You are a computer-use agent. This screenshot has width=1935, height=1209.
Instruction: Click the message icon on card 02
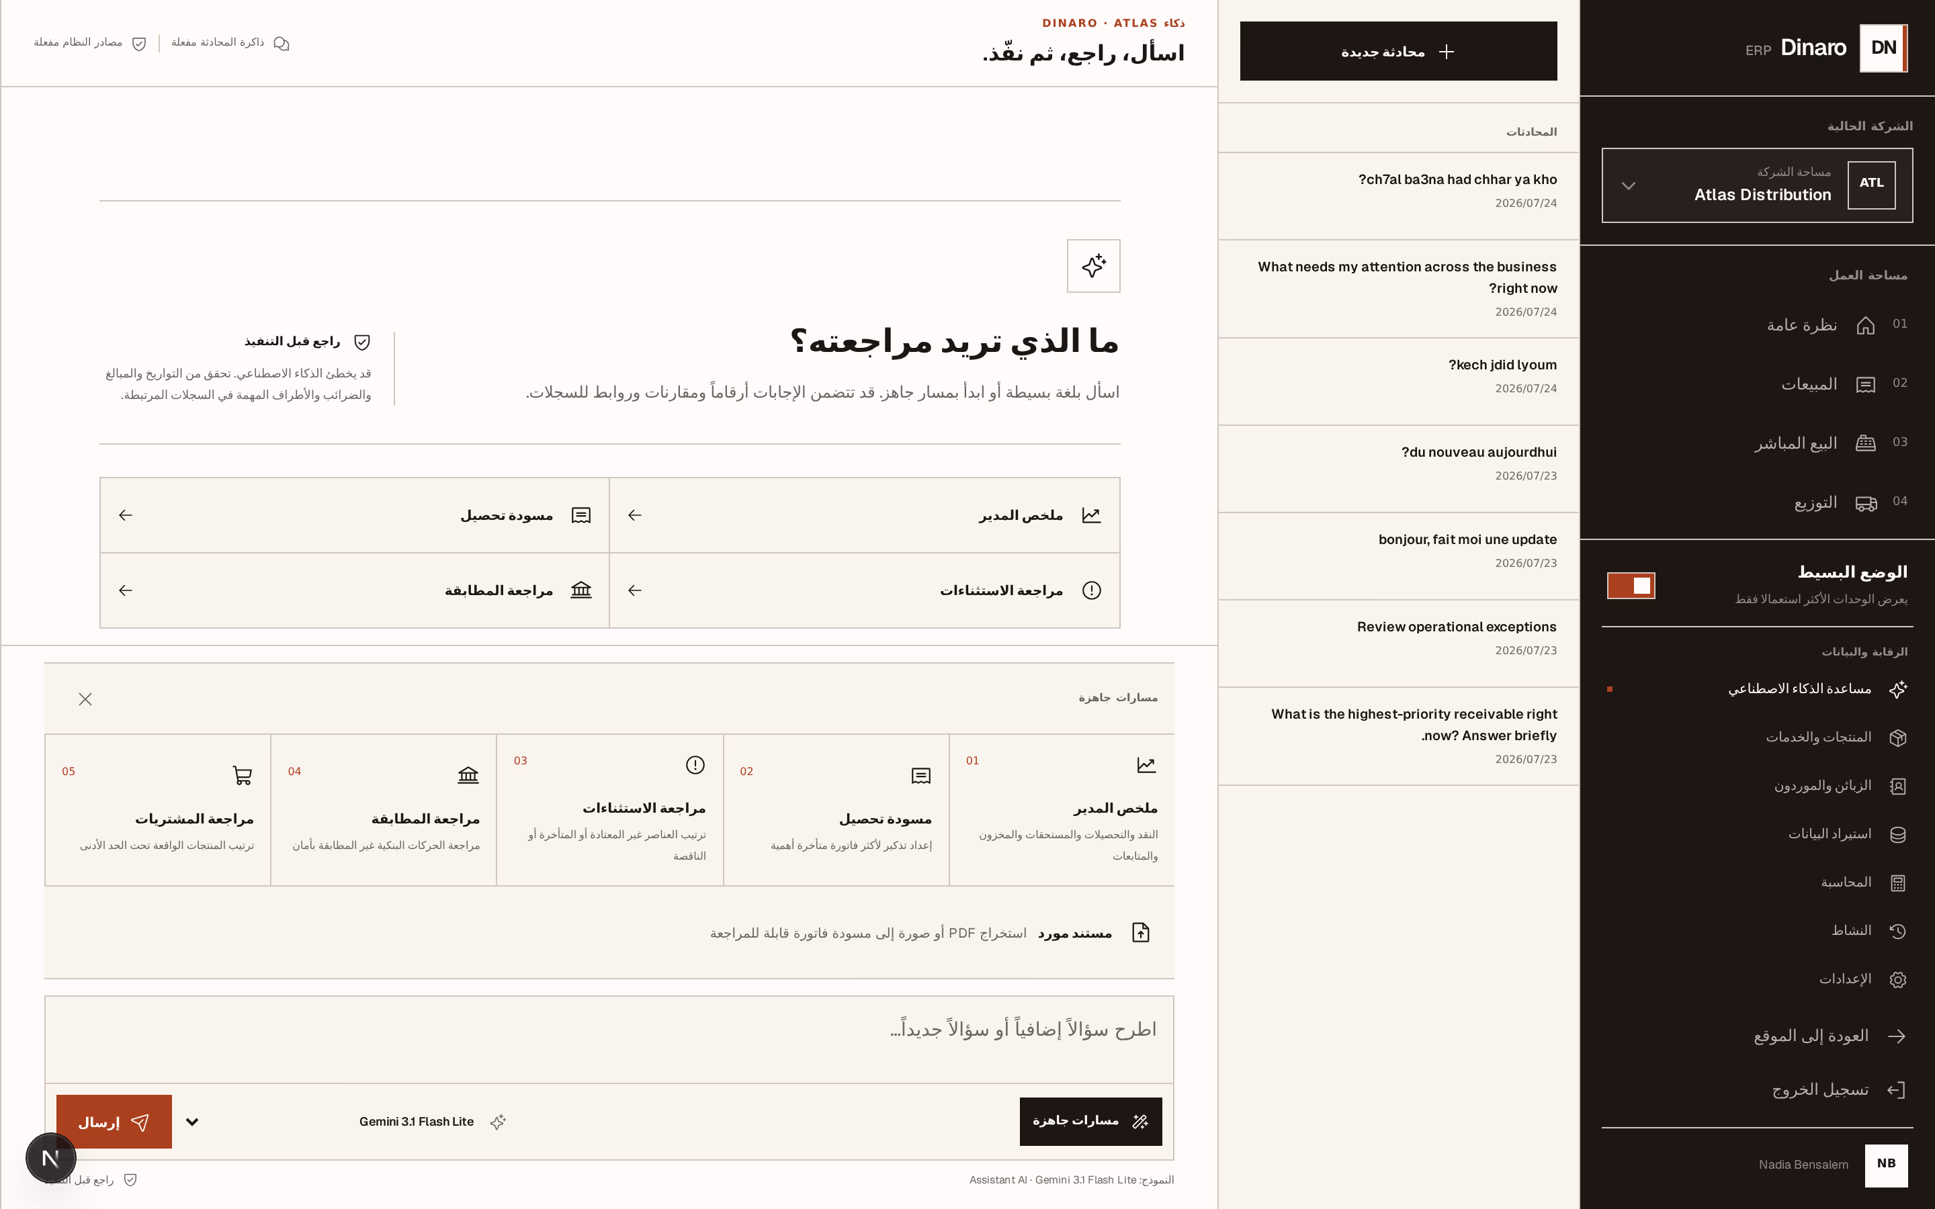tap(921, 776)
